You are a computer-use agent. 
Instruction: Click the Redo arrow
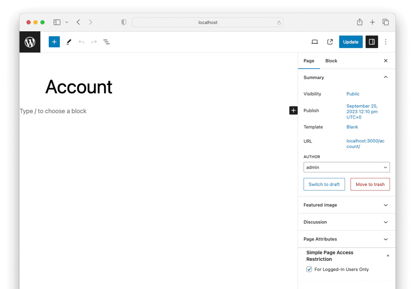94,42
